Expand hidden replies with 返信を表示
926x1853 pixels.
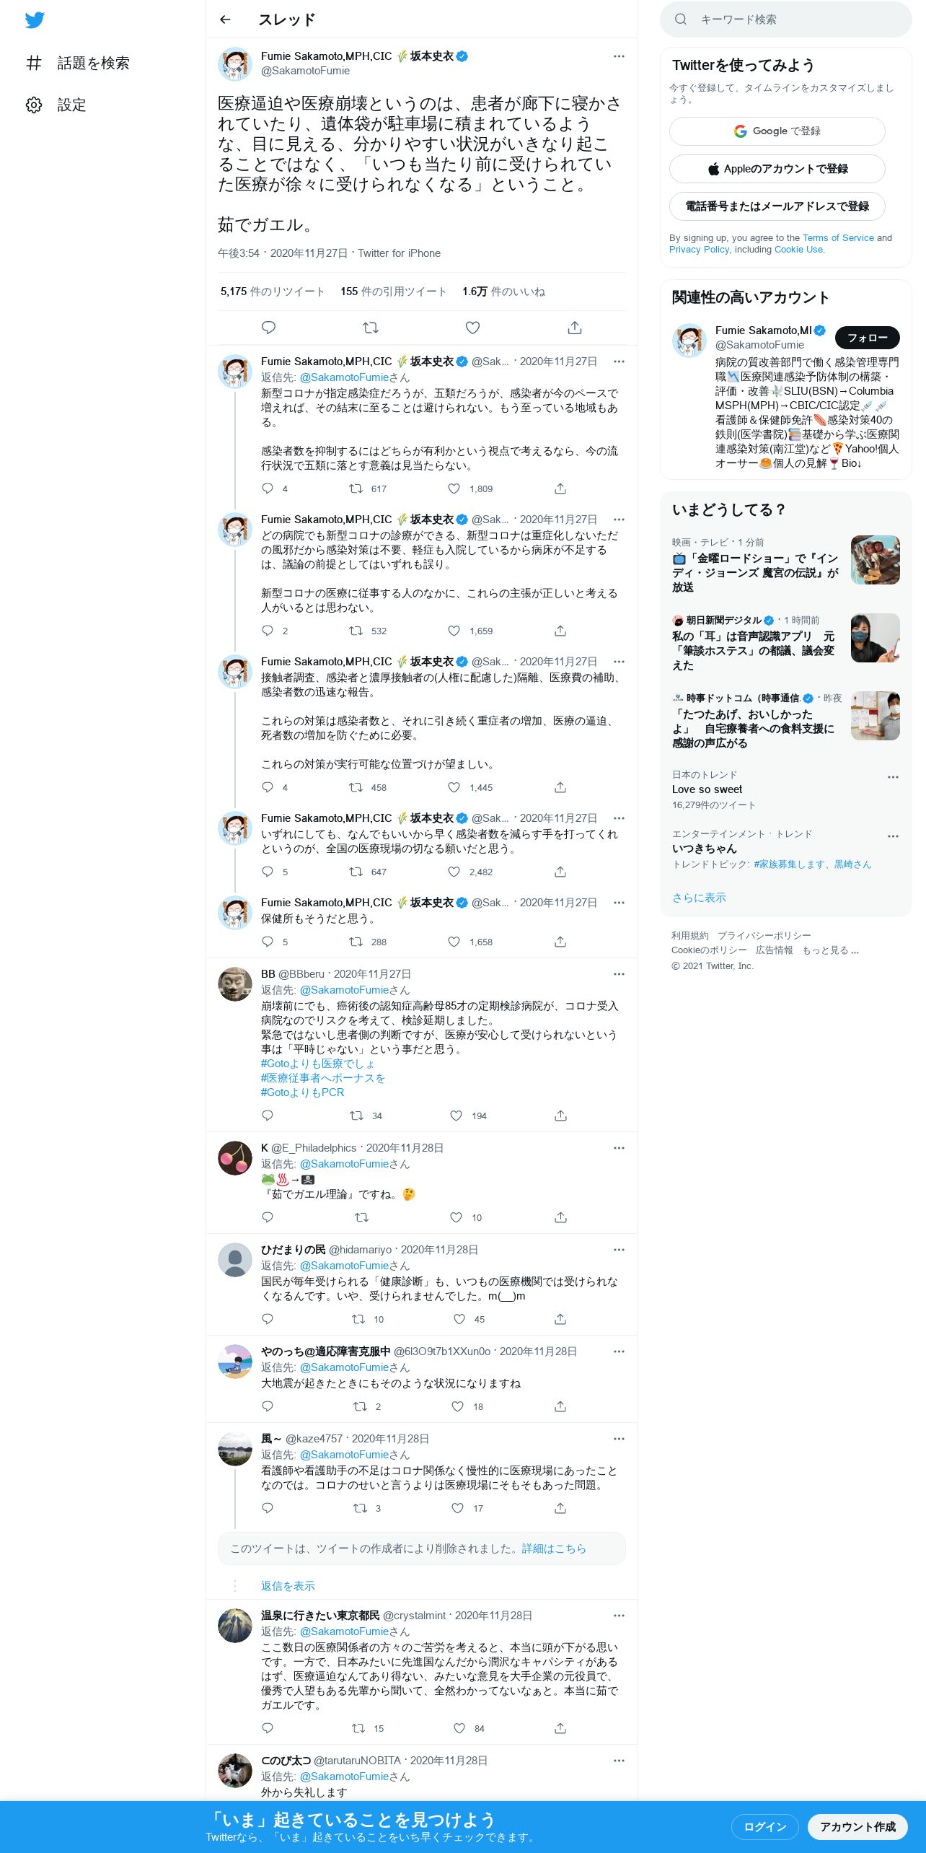point(288,1586)
